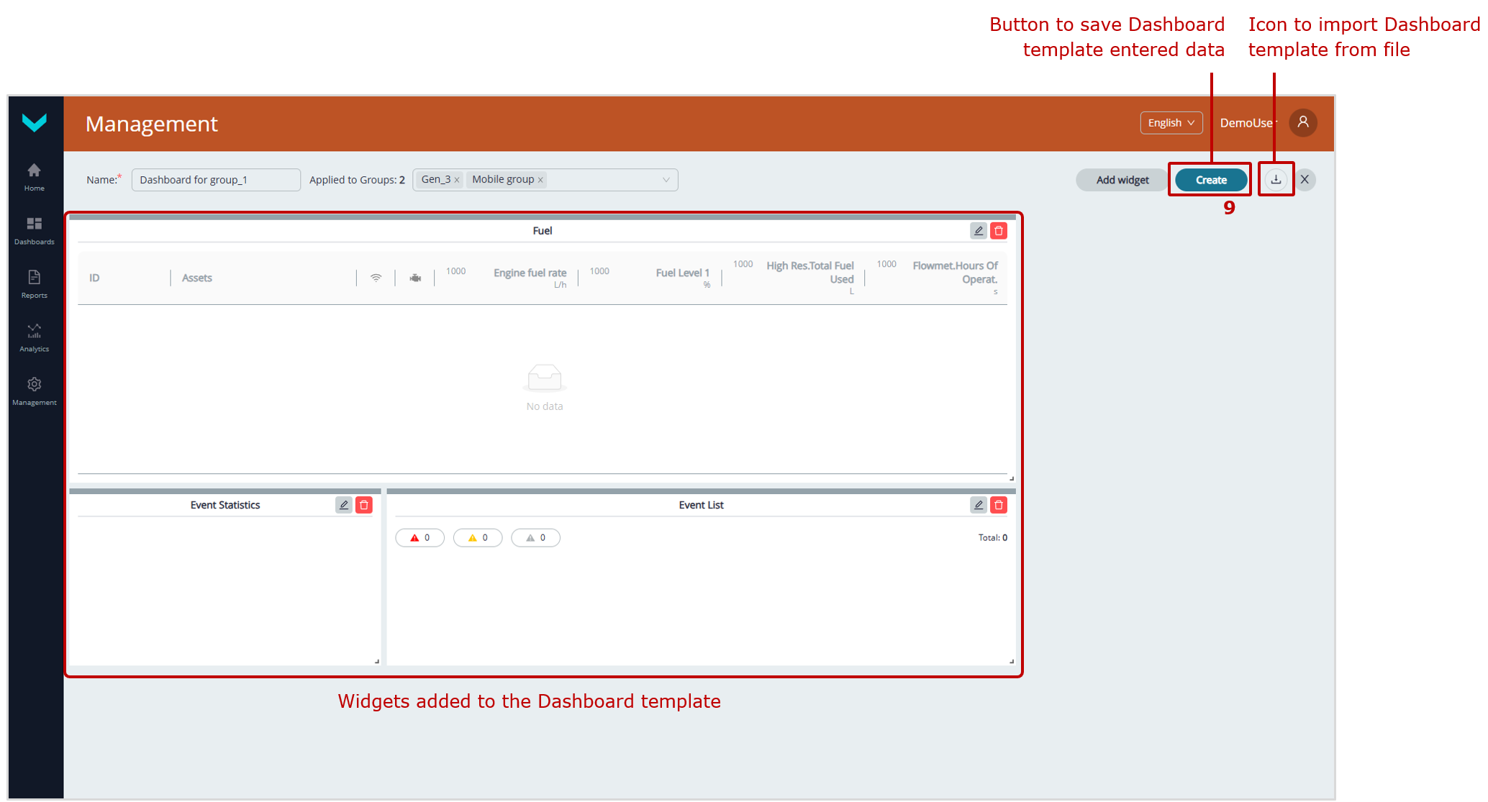Toggle yellow warning events filter

click(478, 538)
